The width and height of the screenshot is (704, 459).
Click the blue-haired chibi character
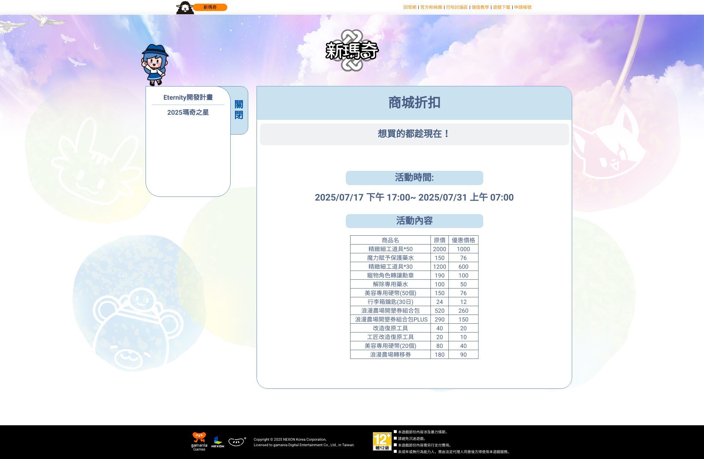point(154,65)
